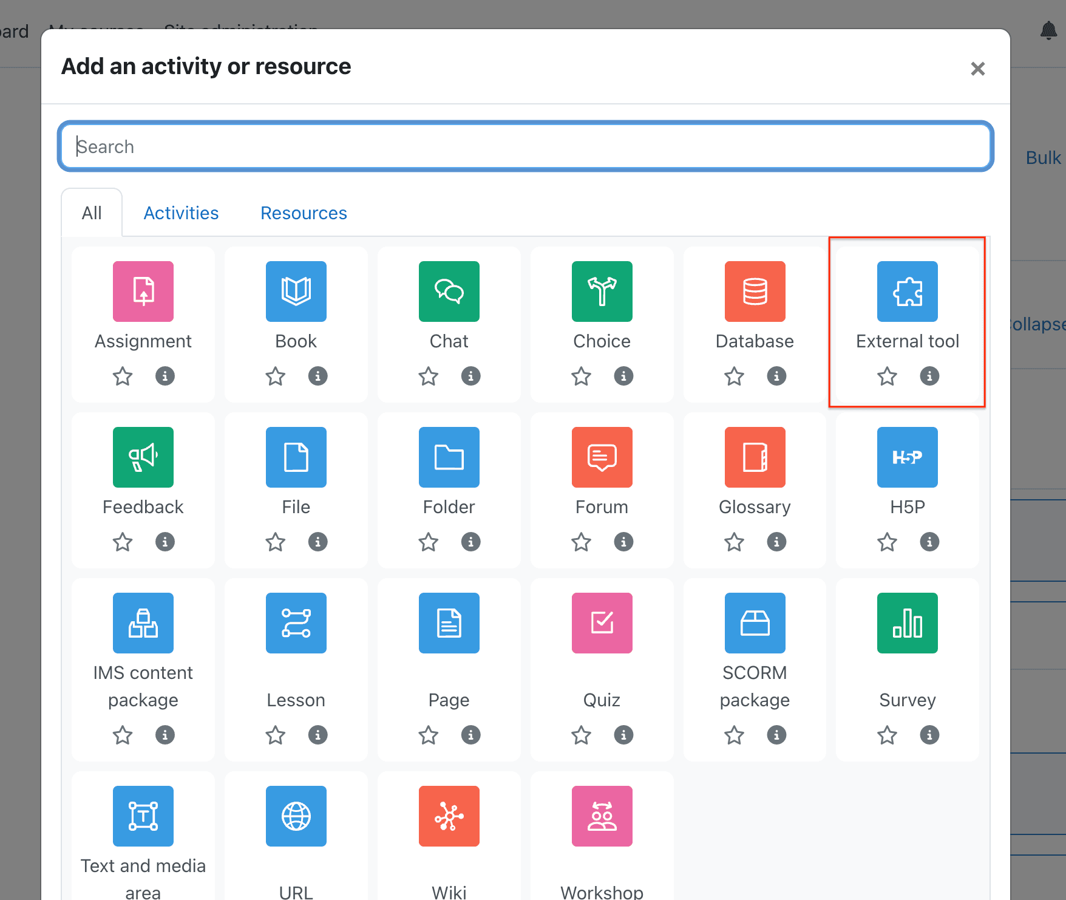Image resolution: width=1066 pixels, height=900 pixels.
Task: Show info for Assignment
Action: (x=165, y=376)
